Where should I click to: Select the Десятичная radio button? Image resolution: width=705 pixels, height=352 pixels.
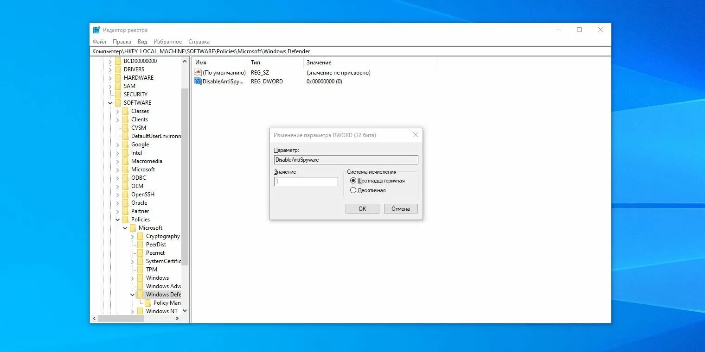pos(353,190)
